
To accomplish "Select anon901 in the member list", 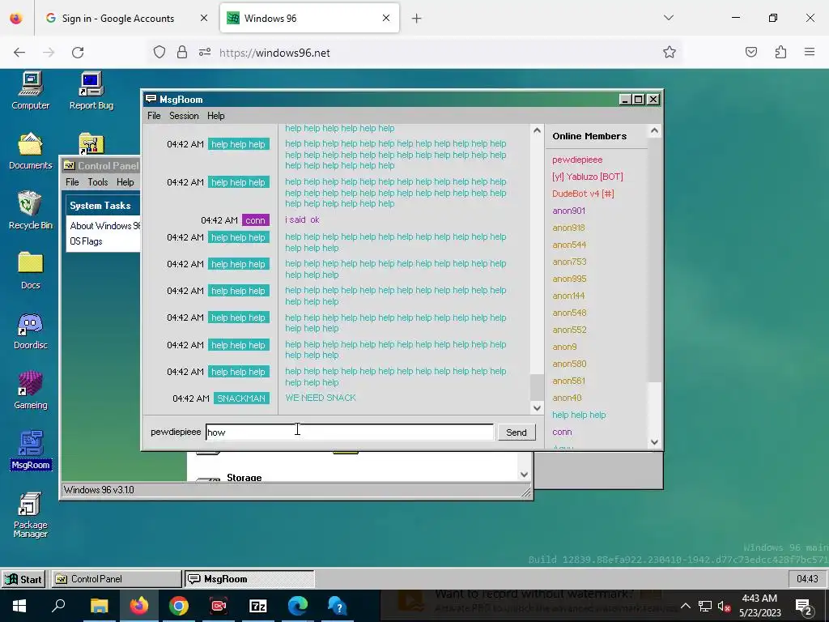I will point(569,211).
